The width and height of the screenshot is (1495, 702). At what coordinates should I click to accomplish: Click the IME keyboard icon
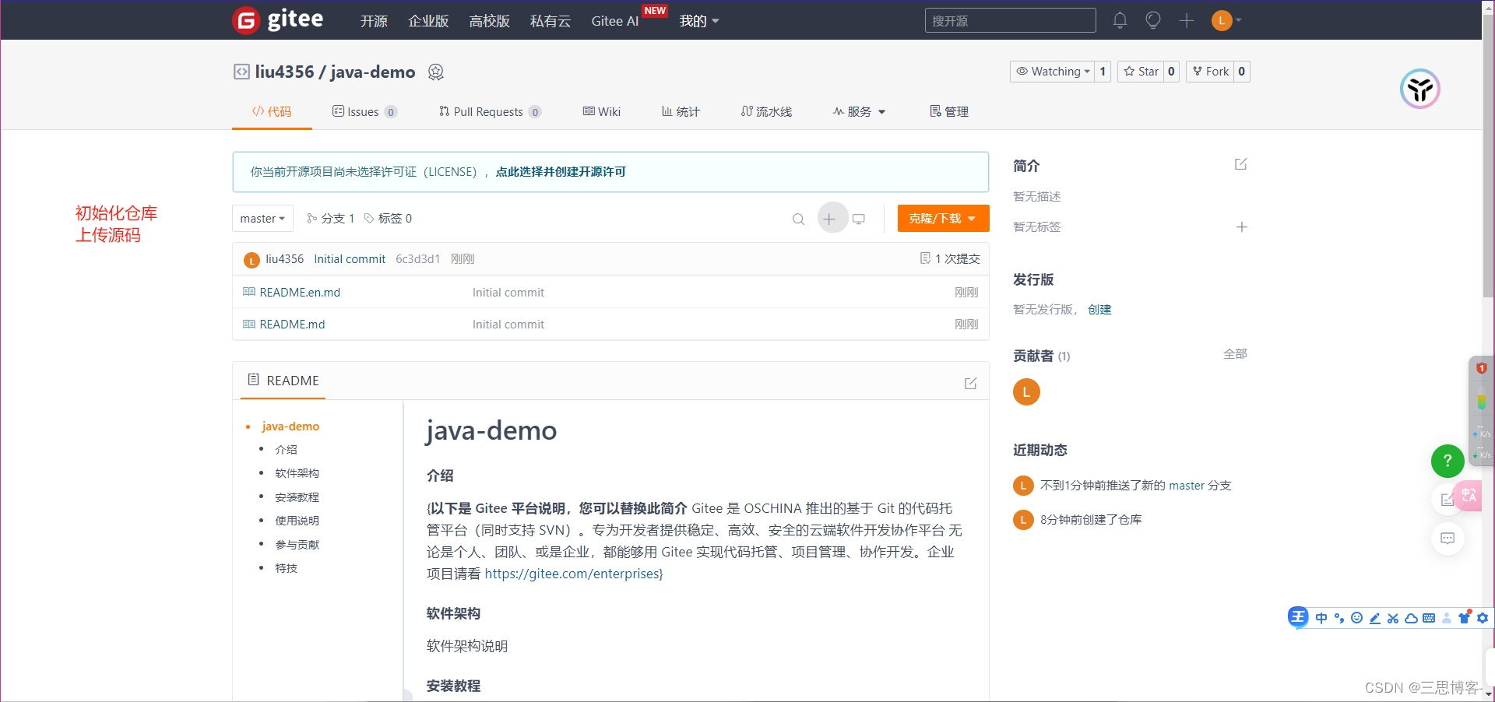(1429, 618)
